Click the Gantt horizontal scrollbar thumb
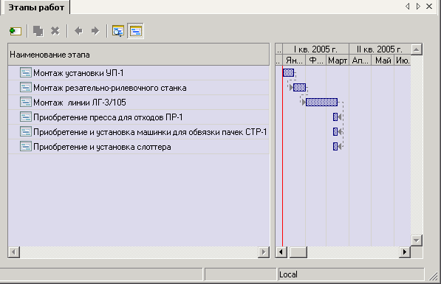 298,252
